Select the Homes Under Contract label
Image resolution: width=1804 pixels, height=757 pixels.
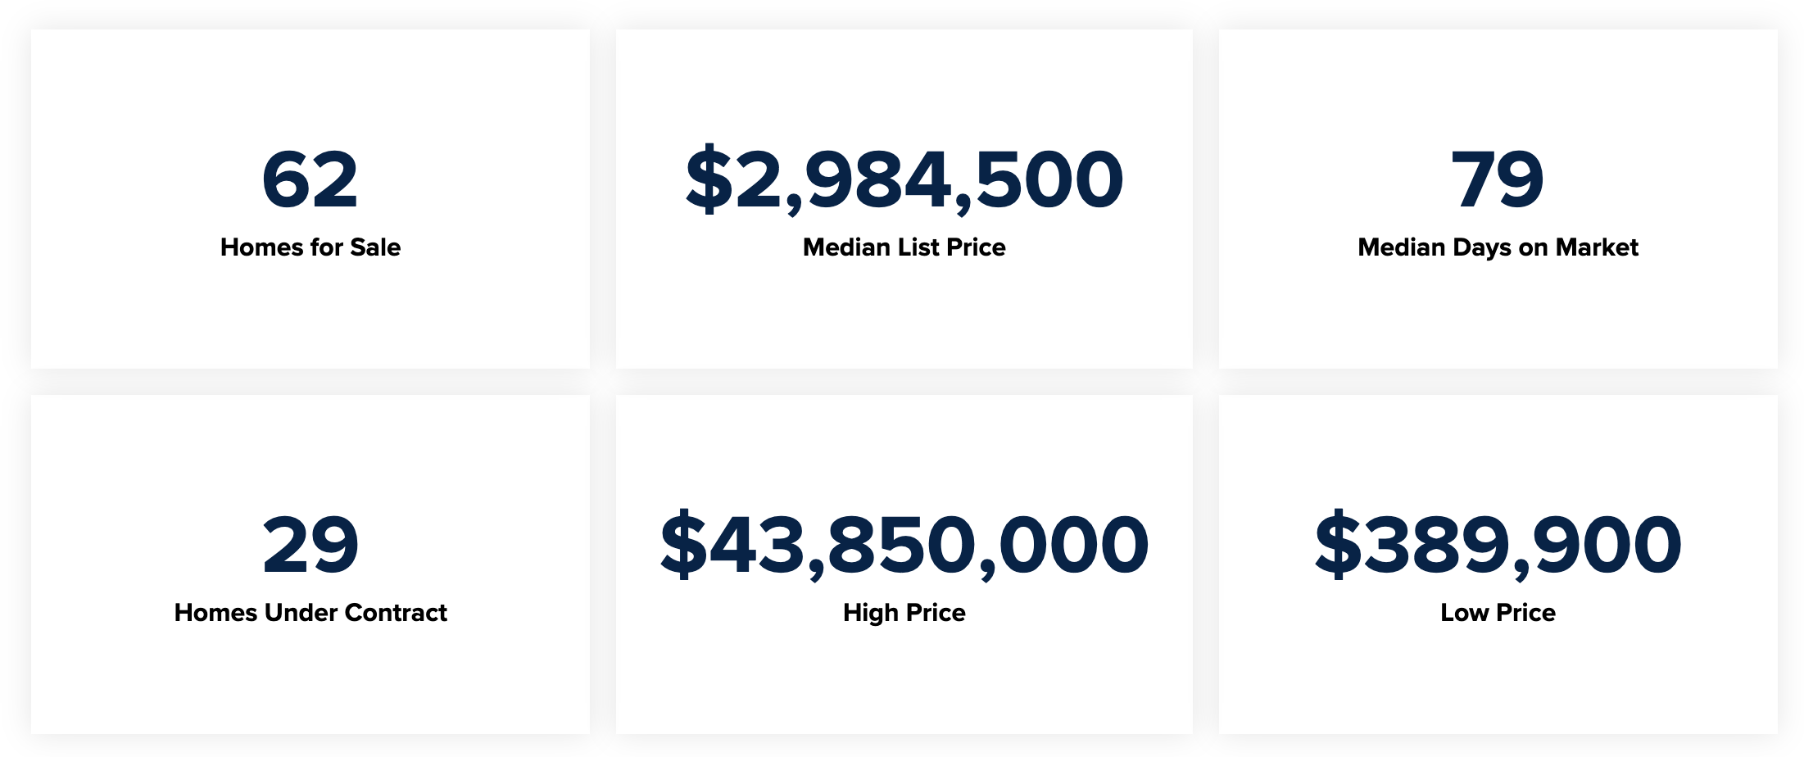click(x=310, y=613)
